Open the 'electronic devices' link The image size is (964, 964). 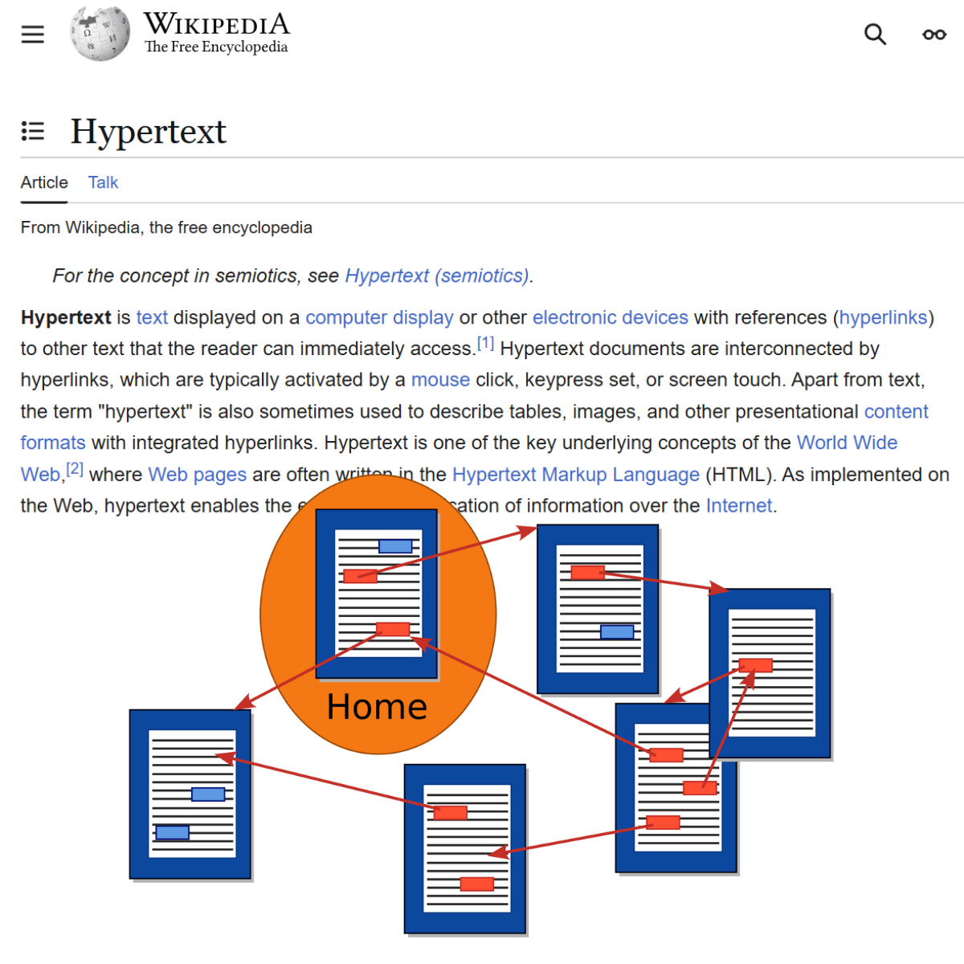[x=611, y=317]
